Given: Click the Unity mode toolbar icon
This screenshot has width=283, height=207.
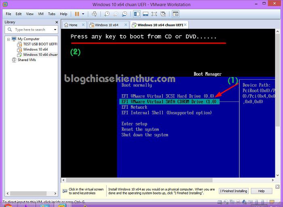Looking at the screenshot, I should point(163,14).
